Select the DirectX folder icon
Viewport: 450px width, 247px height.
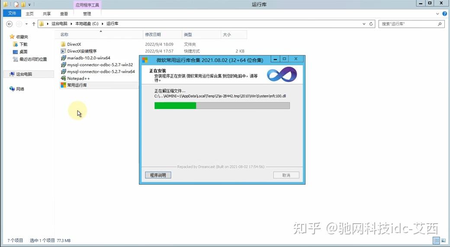[x=64, y=44]
